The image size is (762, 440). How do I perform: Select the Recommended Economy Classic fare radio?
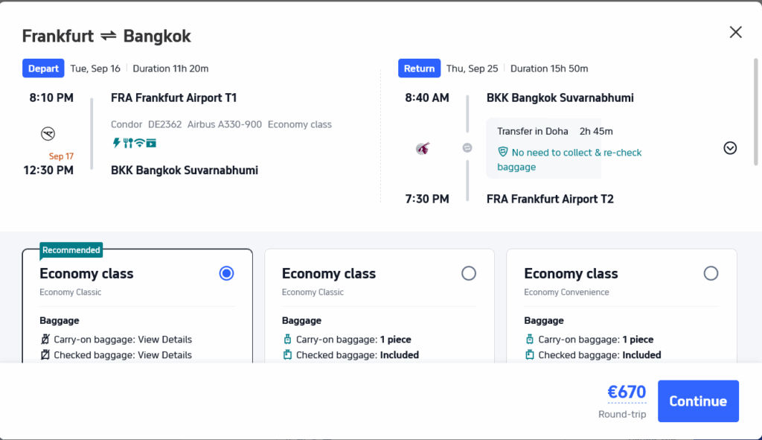pos(227,273)
